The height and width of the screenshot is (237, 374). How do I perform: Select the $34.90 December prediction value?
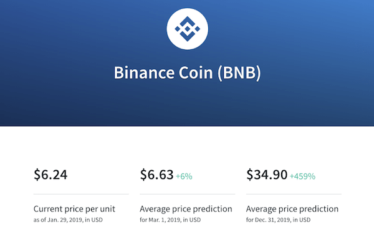point(267,175)
